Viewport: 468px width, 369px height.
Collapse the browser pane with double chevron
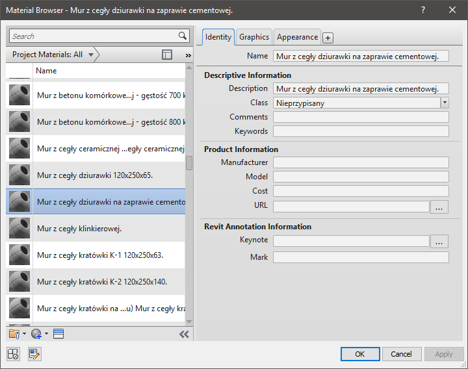(x=184, y=334)
